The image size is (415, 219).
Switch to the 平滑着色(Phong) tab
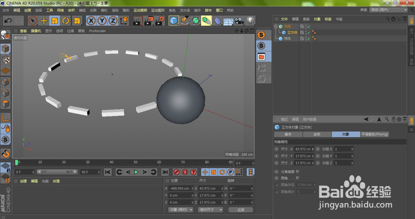tap(374, 134)
